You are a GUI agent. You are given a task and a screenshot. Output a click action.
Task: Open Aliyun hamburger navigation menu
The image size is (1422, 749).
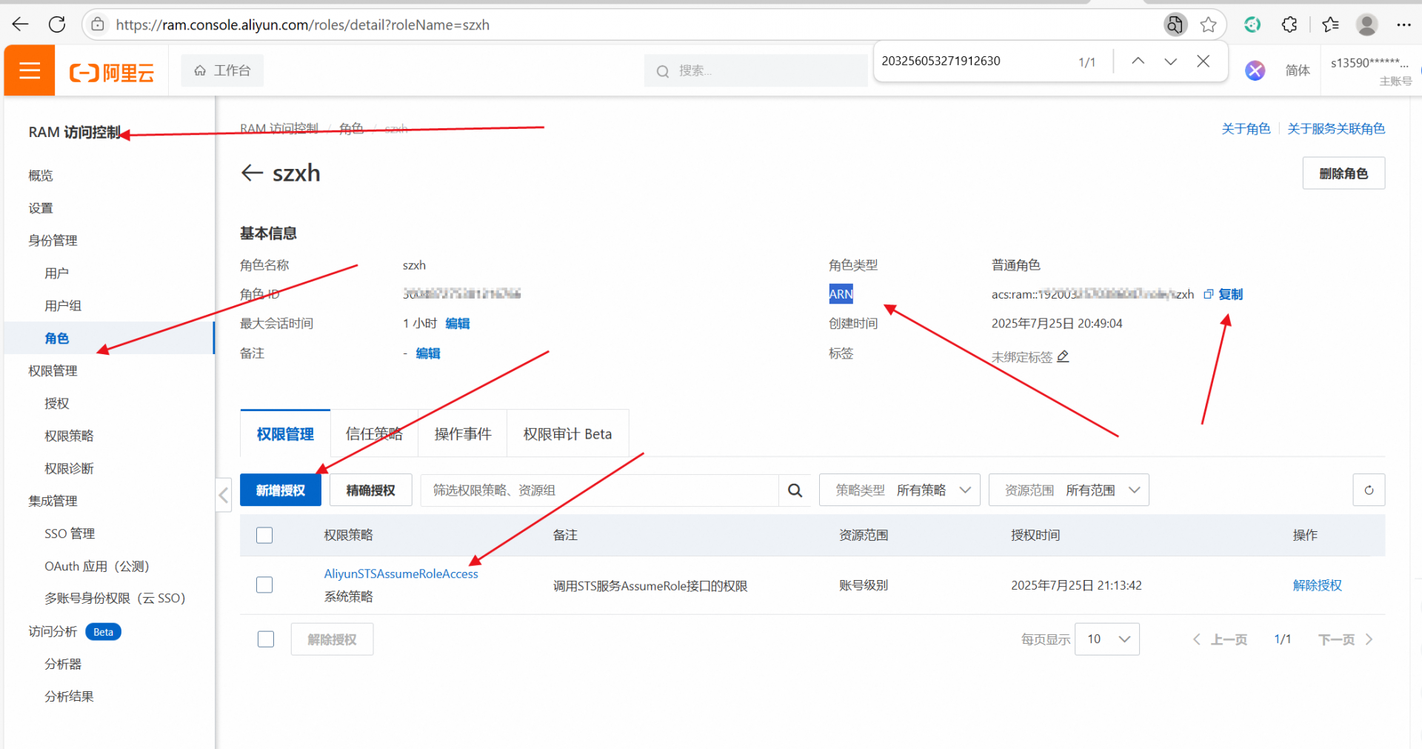30,70
